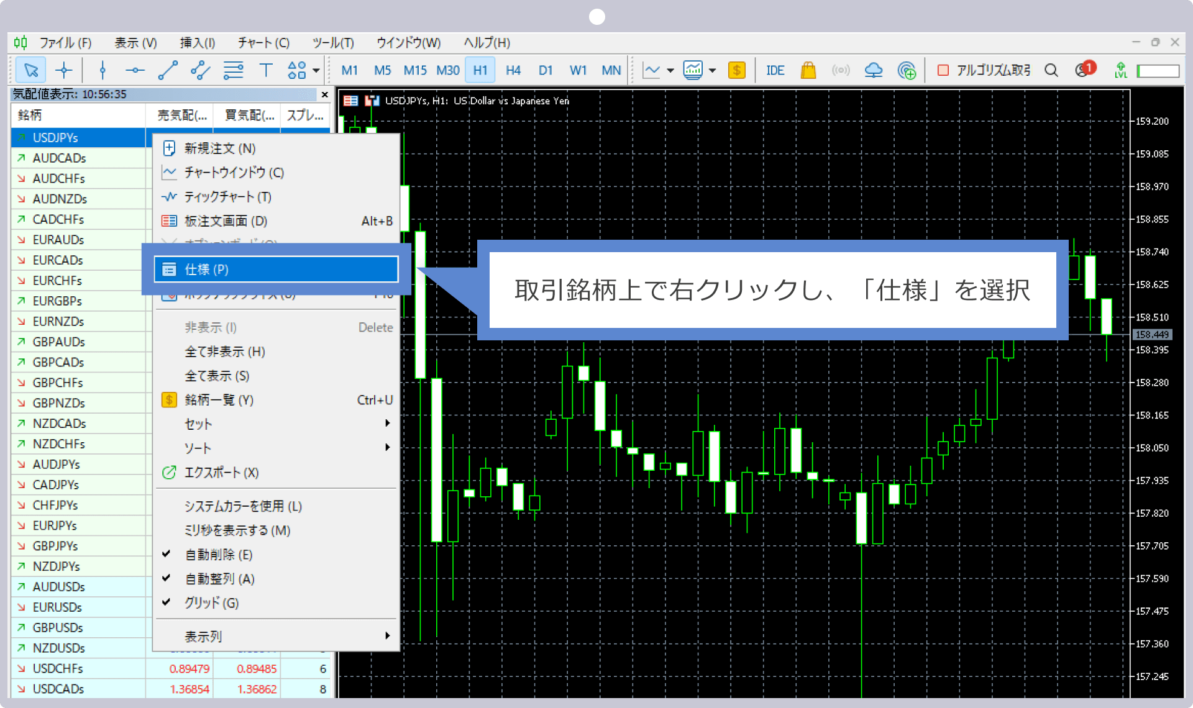Select the text label tool

click(x=266, y=70)
